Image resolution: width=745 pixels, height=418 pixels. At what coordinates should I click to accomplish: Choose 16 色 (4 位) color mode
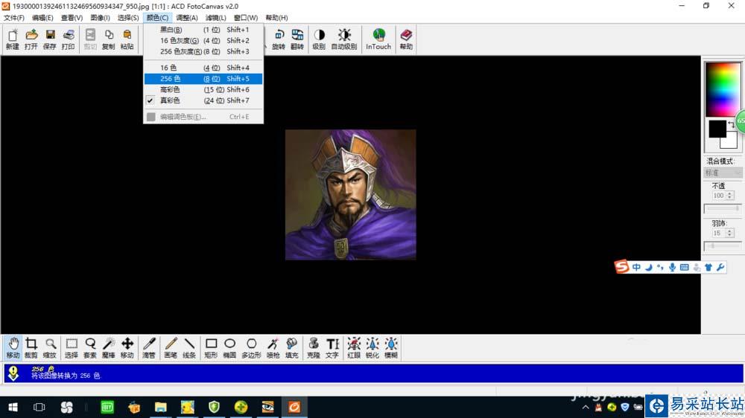tap(203, 68)
